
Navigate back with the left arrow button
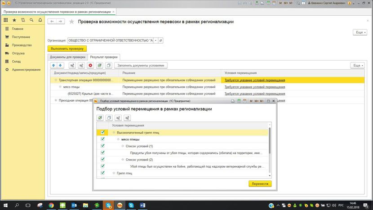(x=52, y=22)
